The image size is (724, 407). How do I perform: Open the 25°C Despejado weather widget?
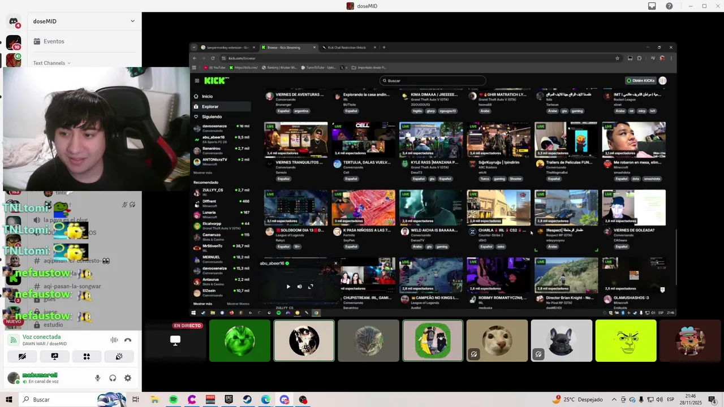click(577, 400)
